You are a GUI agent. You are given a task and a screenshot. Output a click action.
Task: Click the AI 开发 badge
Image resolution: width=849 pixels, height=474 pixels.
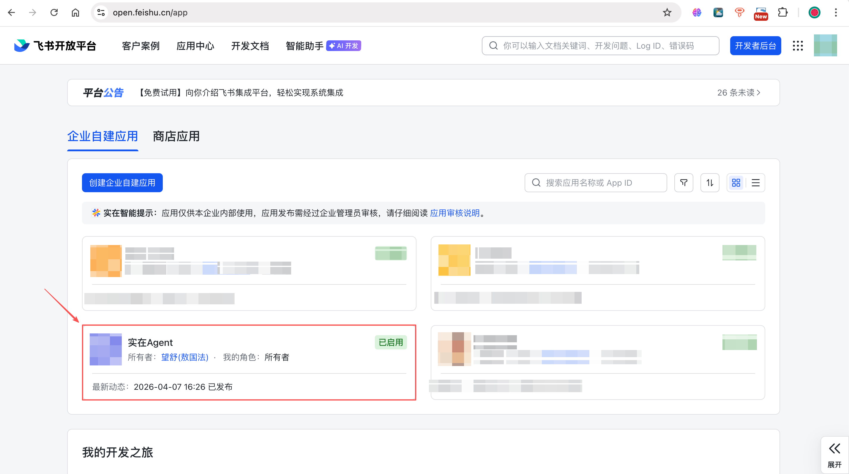click(344, 46)
